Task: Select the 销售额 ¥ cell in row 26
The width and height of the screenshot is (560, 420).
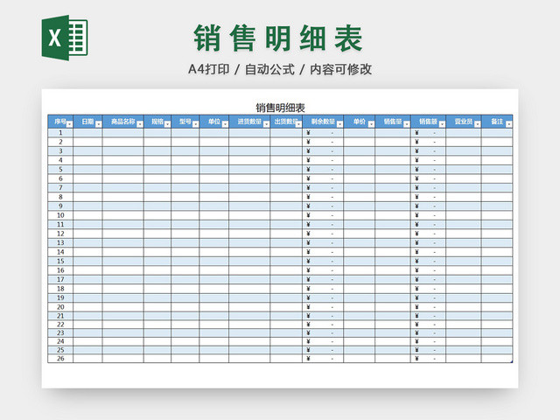Action: 428,359
